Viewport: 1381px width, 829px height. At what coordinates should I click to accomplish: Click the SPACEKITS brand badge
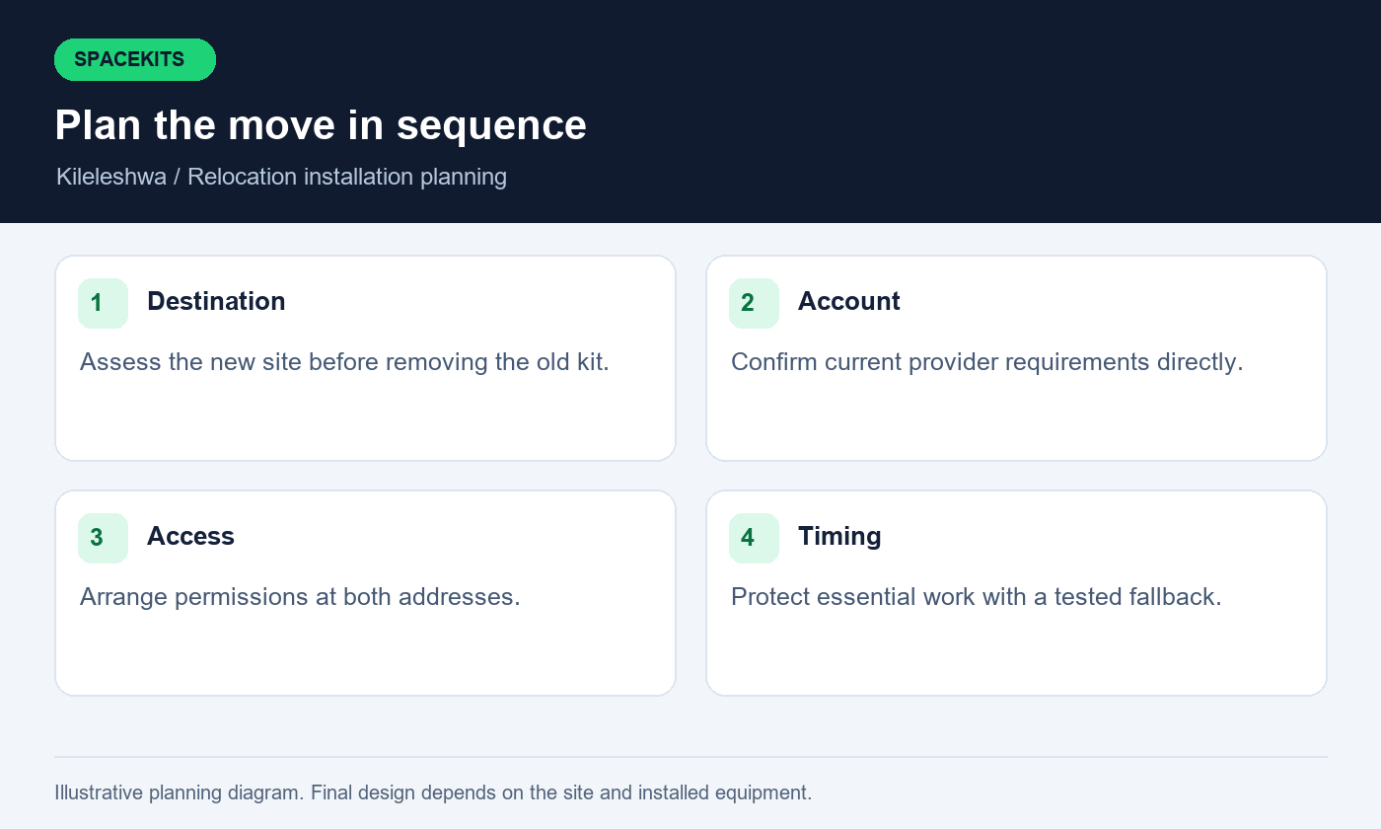click(x=135, y=59)
